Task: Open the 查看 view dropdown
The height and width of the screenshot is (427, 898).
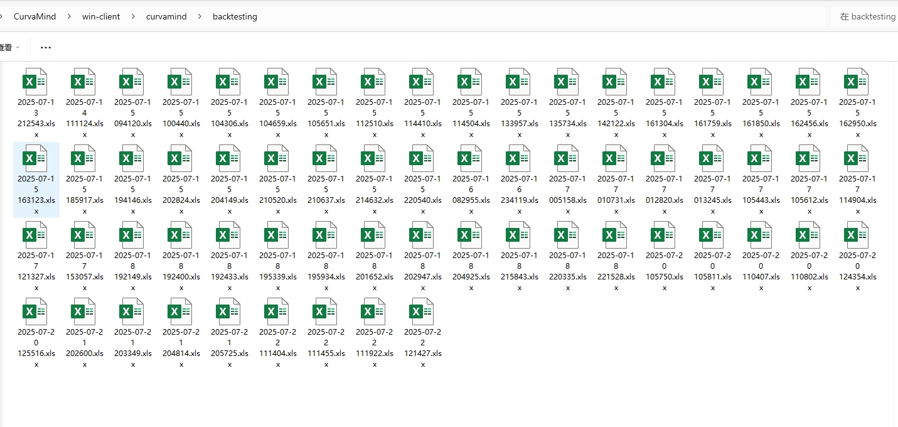Action: coord(9,48)
